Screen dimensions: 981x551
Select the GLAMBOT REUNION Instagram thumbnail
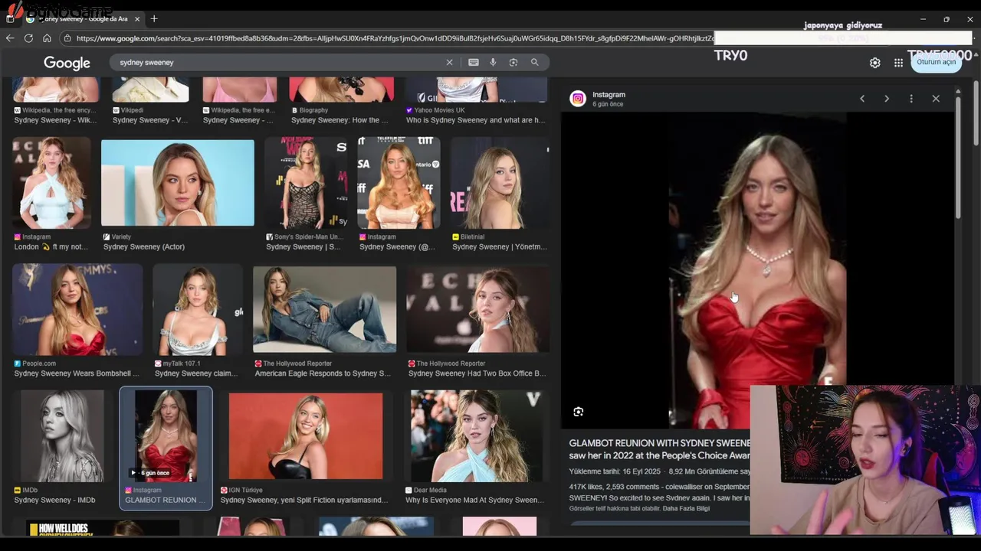[x=166, y=436]
